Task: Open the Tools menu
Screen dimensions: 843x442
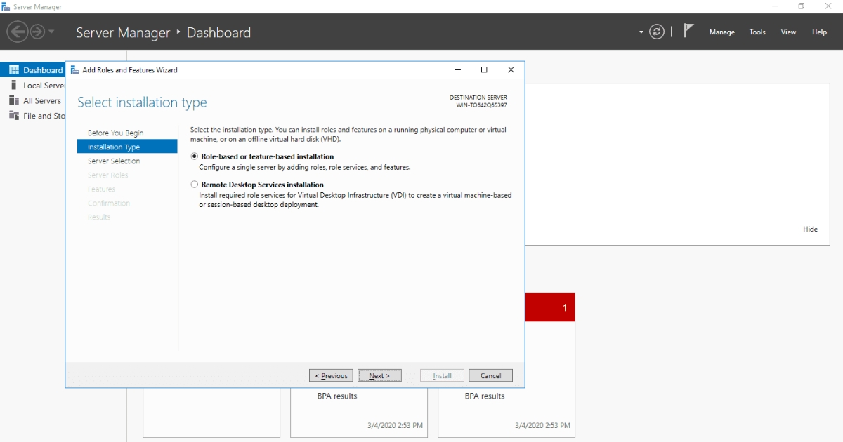Action: 757,32
